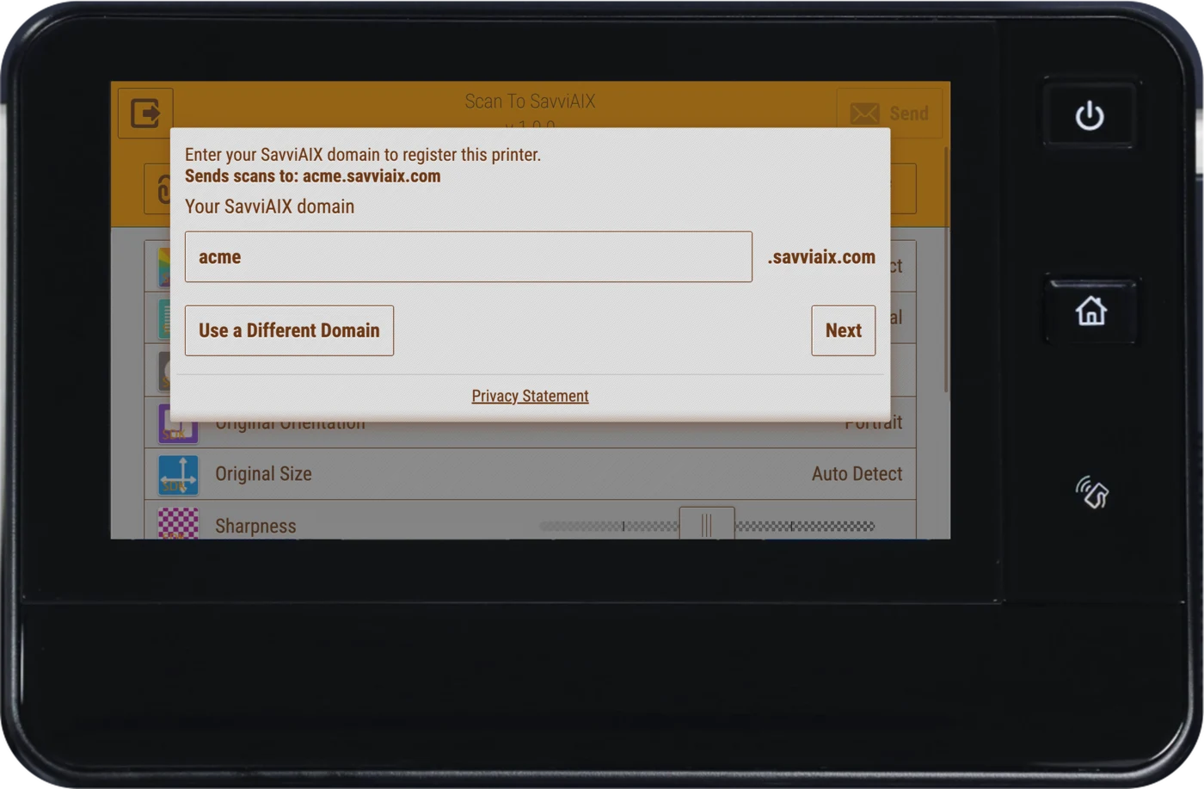Click the 'Sends scans to: acme.savviaix.com' line
The width and height of the screenshot is (1204, 789).
coord(312,176)
